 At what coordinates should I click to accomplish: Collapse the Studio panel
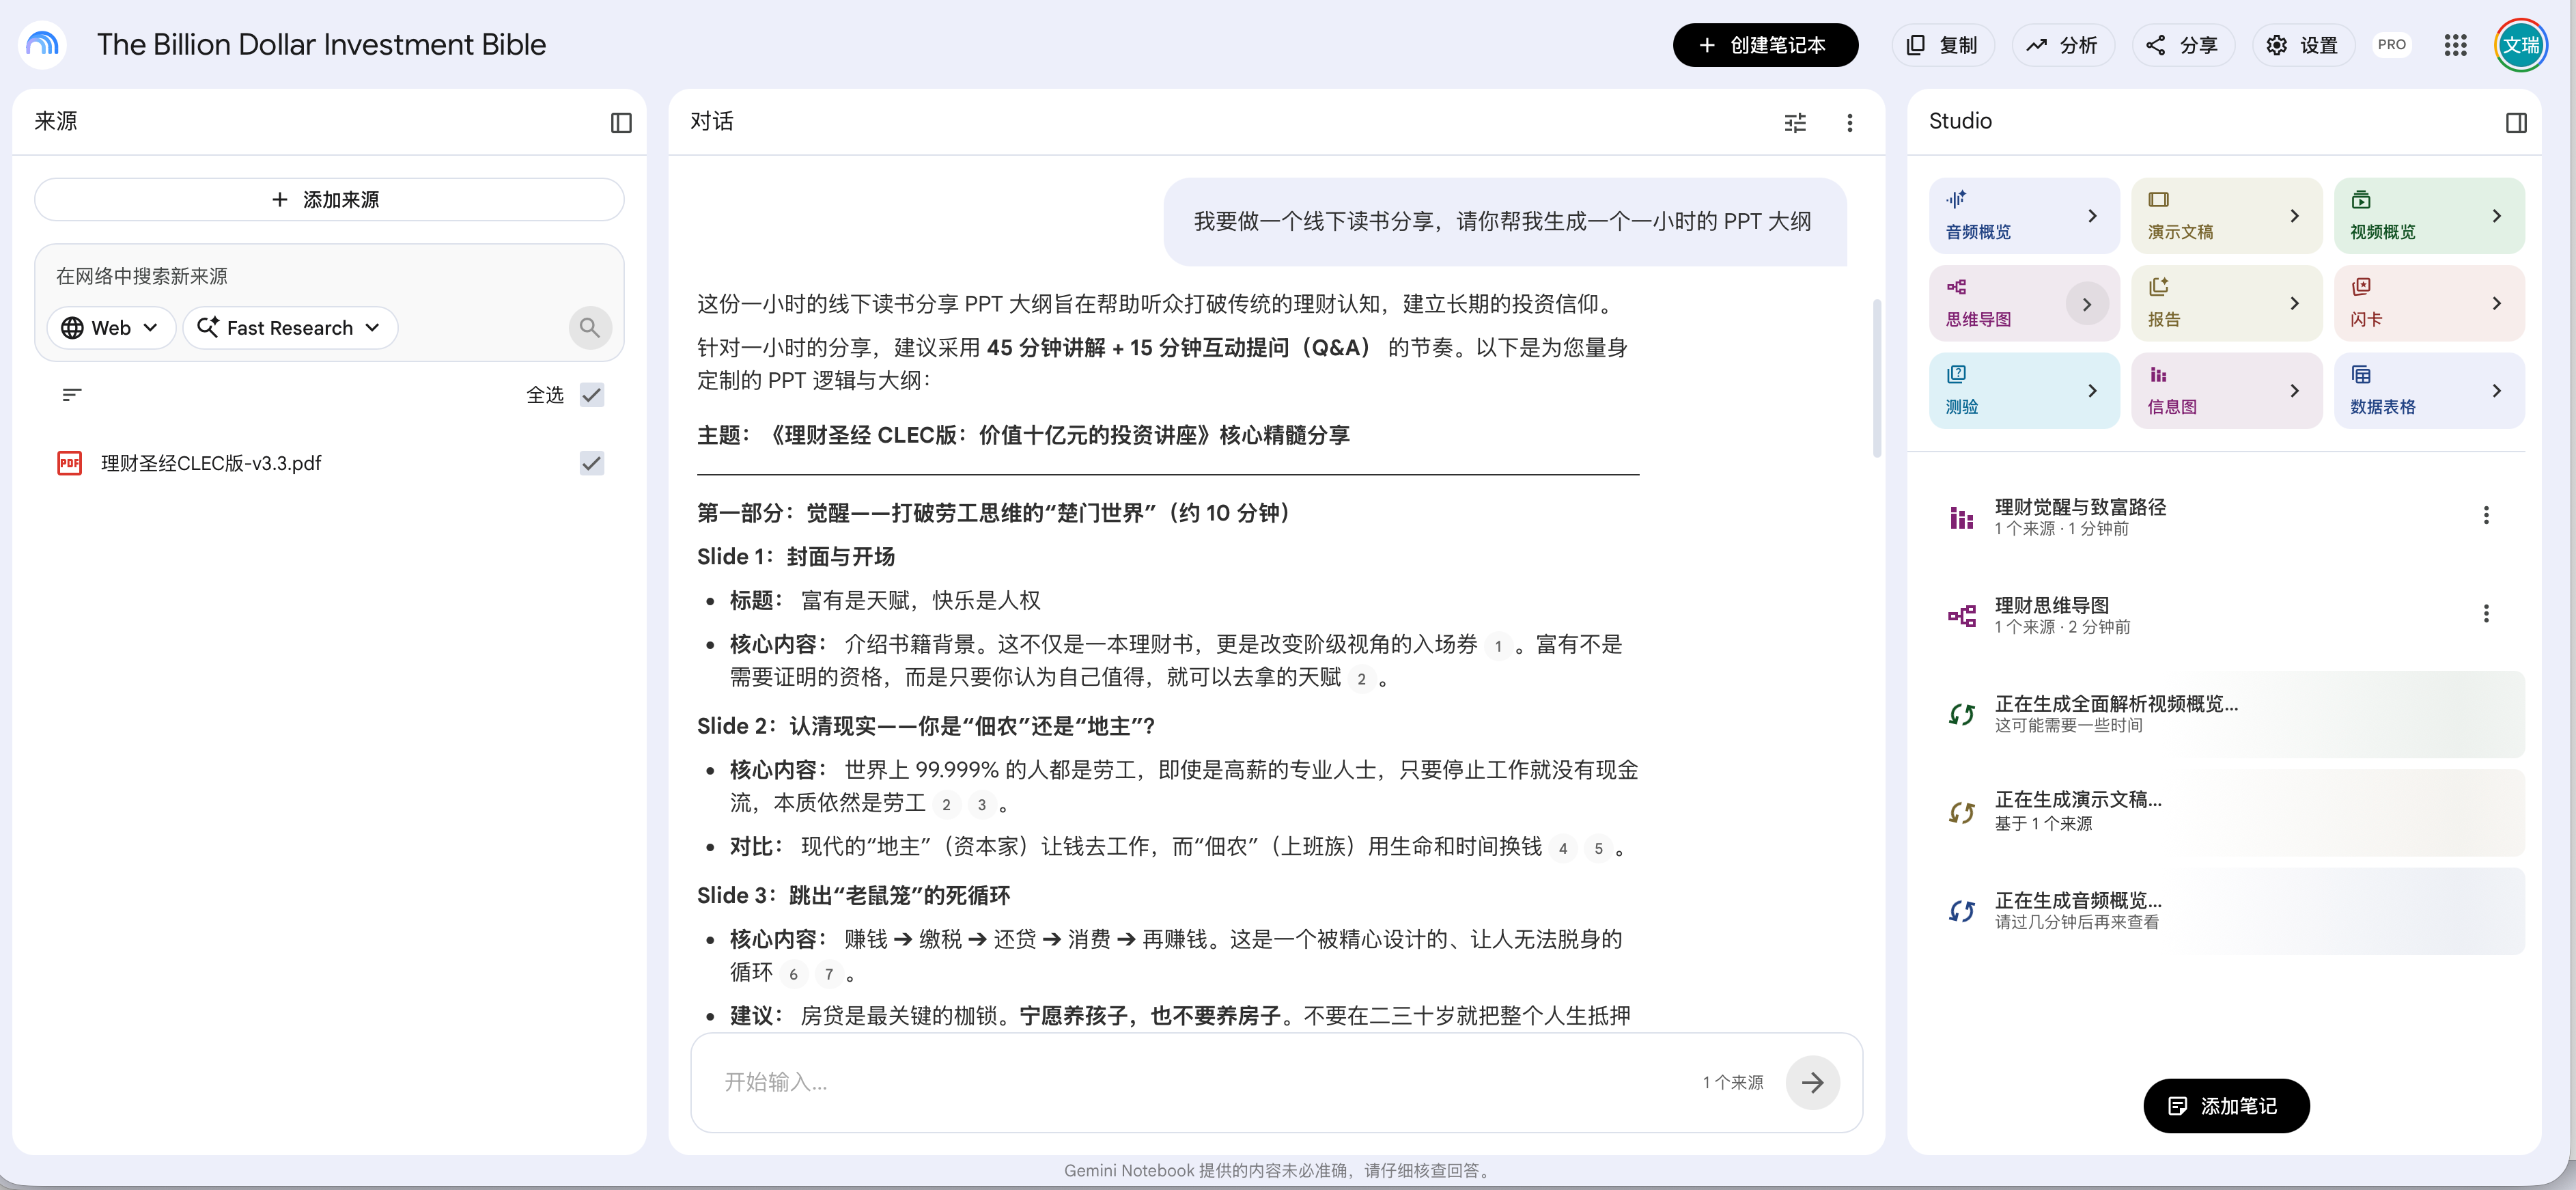tap(2516, 122)
